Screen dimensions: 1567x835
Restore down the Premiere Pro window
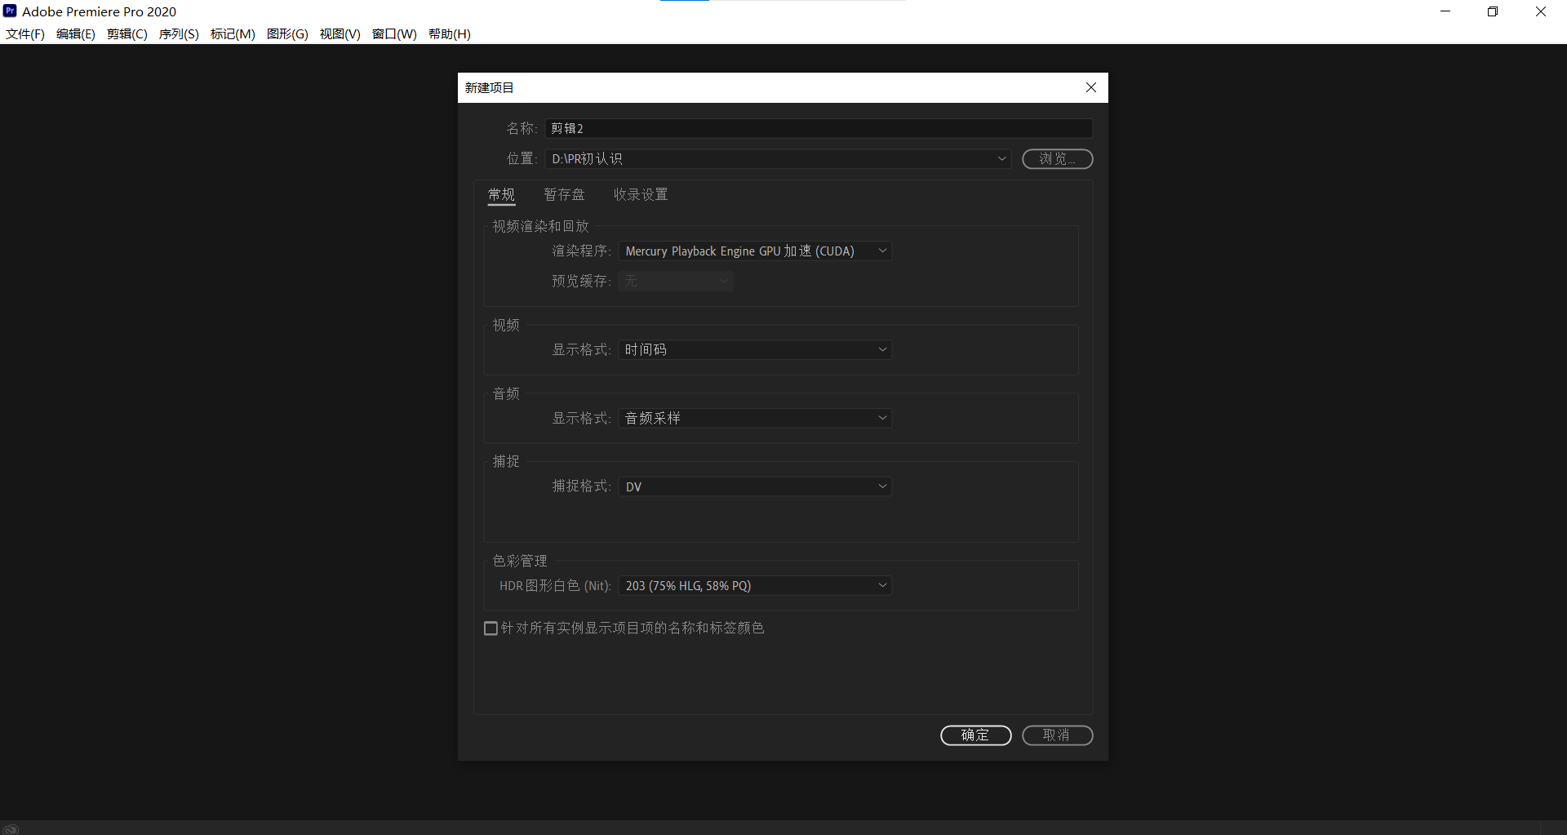pyautogui.click(x=1492, y=11)
